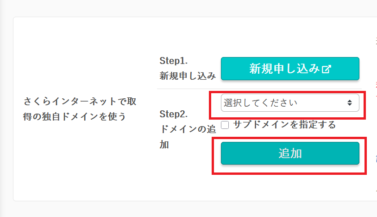
Task: Click the divider line between Step1 and Step2
Action: coord(259,89)
